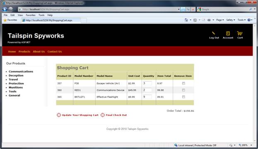Click the Feeds toolbar icon
Image resolution: width=258 pixels, height=149 pixels.
coord(195,20)
